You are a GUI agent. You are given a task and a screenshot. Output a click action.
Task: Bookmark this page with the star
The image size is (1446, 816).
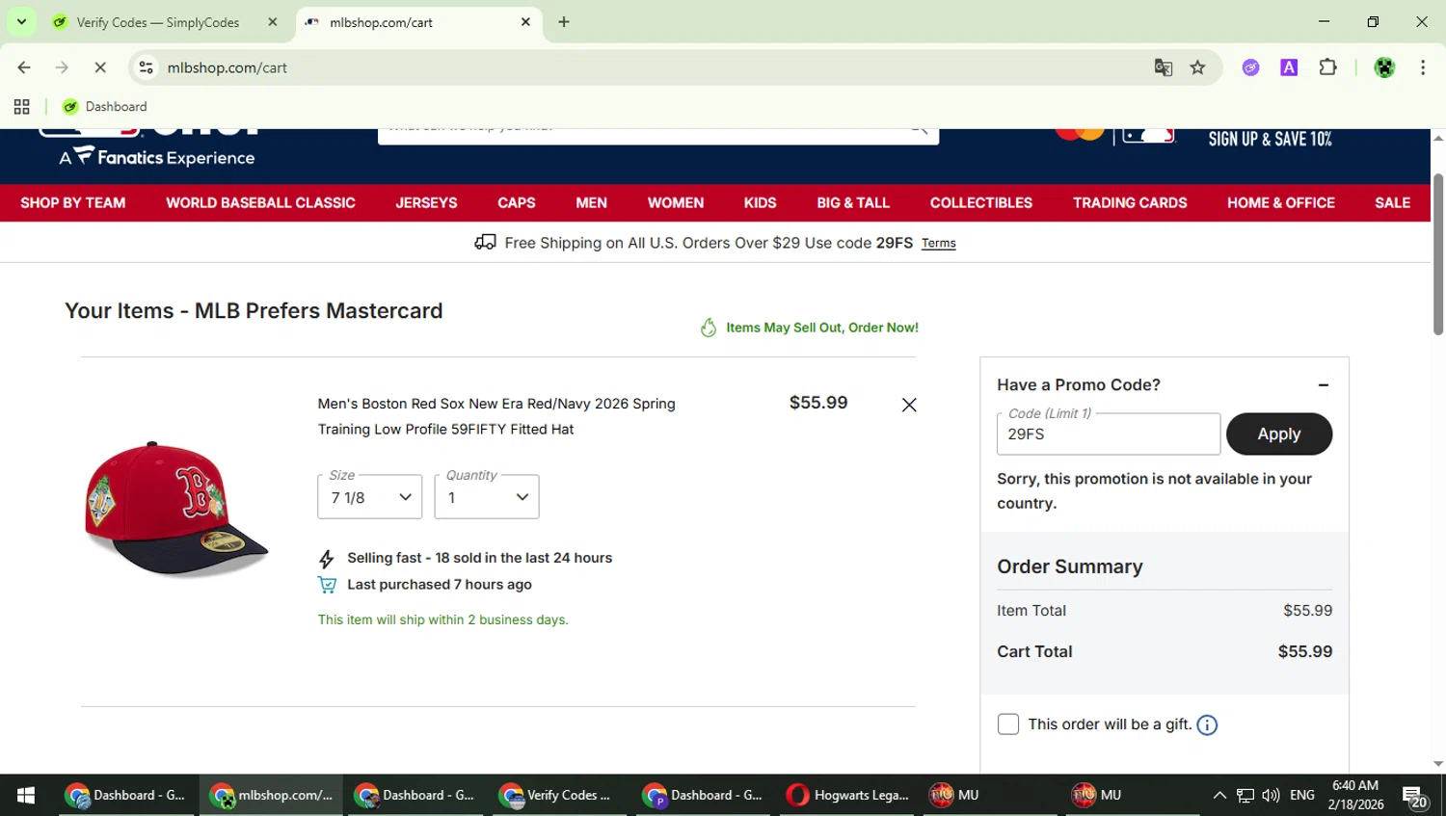tap(1197, 67)
